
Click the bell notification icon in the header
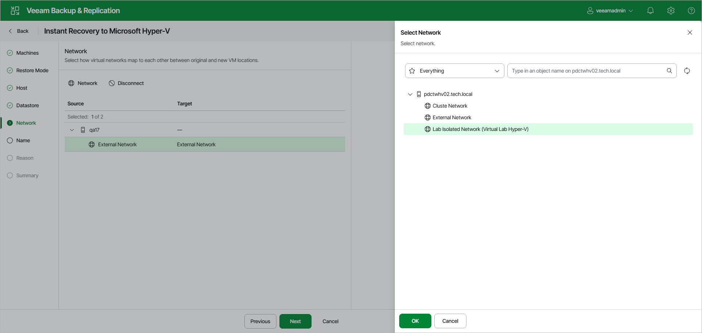[x=651, y=10]
